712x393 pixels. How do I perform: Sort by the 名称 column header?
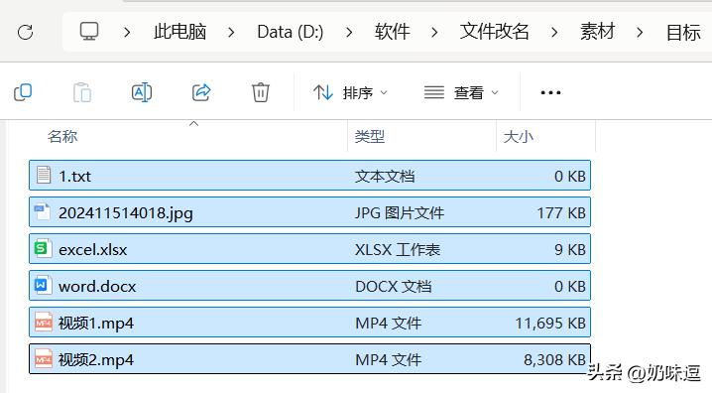(x=62, y=136)
